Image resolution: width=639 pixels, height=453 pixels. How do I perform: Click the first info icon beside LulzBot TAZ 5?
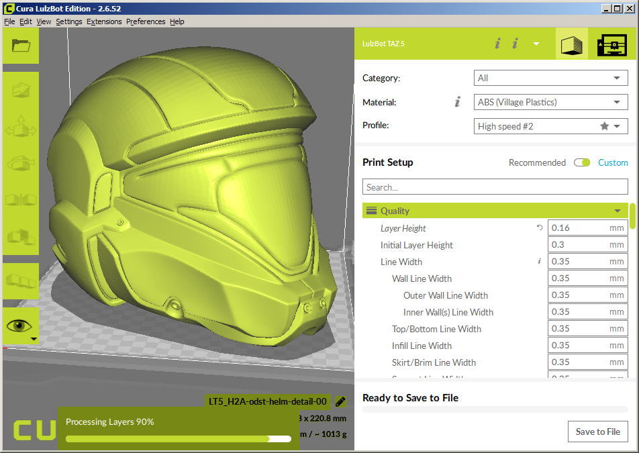497,43
